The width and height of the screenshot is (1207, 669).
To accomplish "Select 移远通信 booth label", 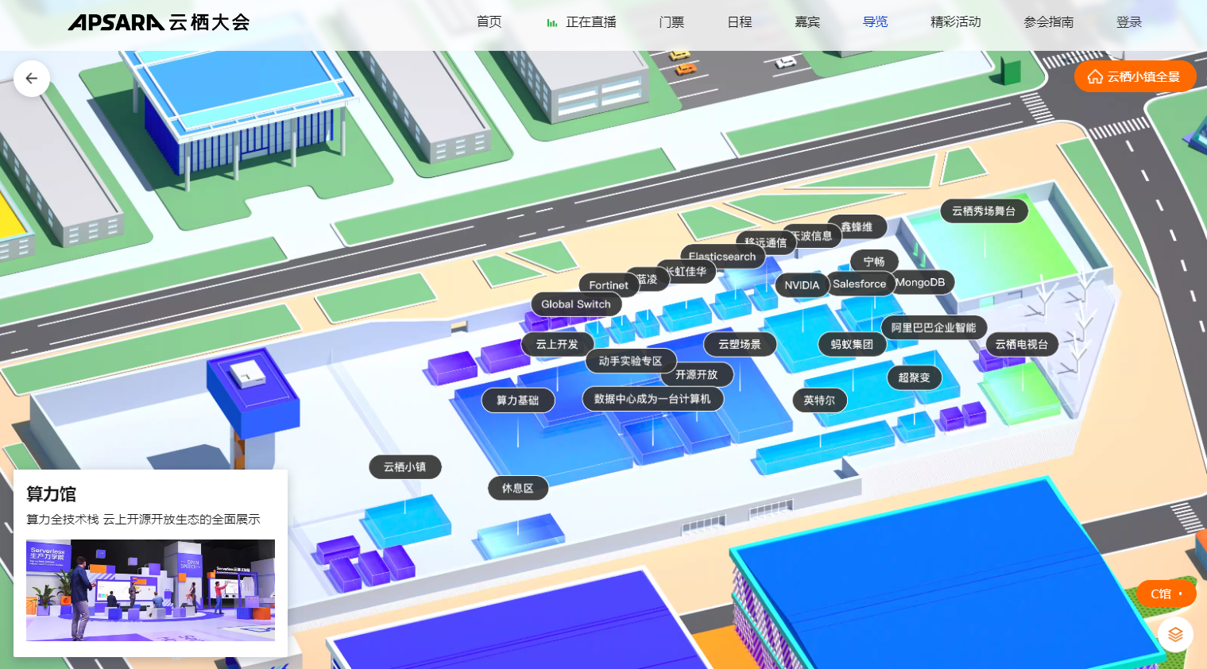I will [766, 243].
